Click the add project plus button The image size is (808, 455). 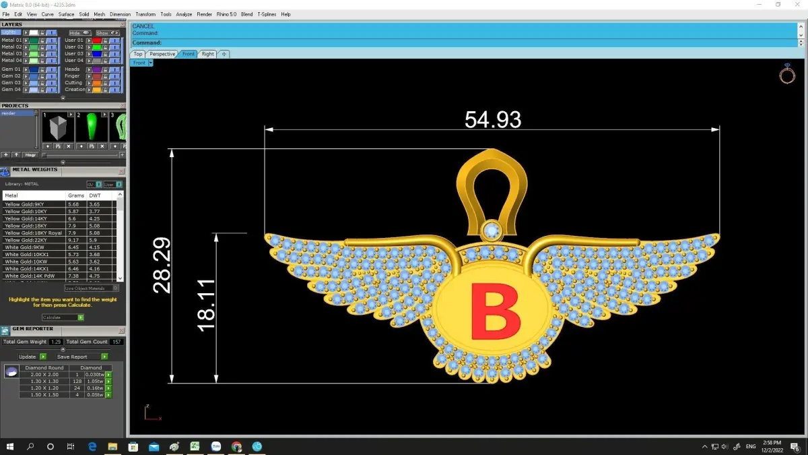[x=5, y=154]
